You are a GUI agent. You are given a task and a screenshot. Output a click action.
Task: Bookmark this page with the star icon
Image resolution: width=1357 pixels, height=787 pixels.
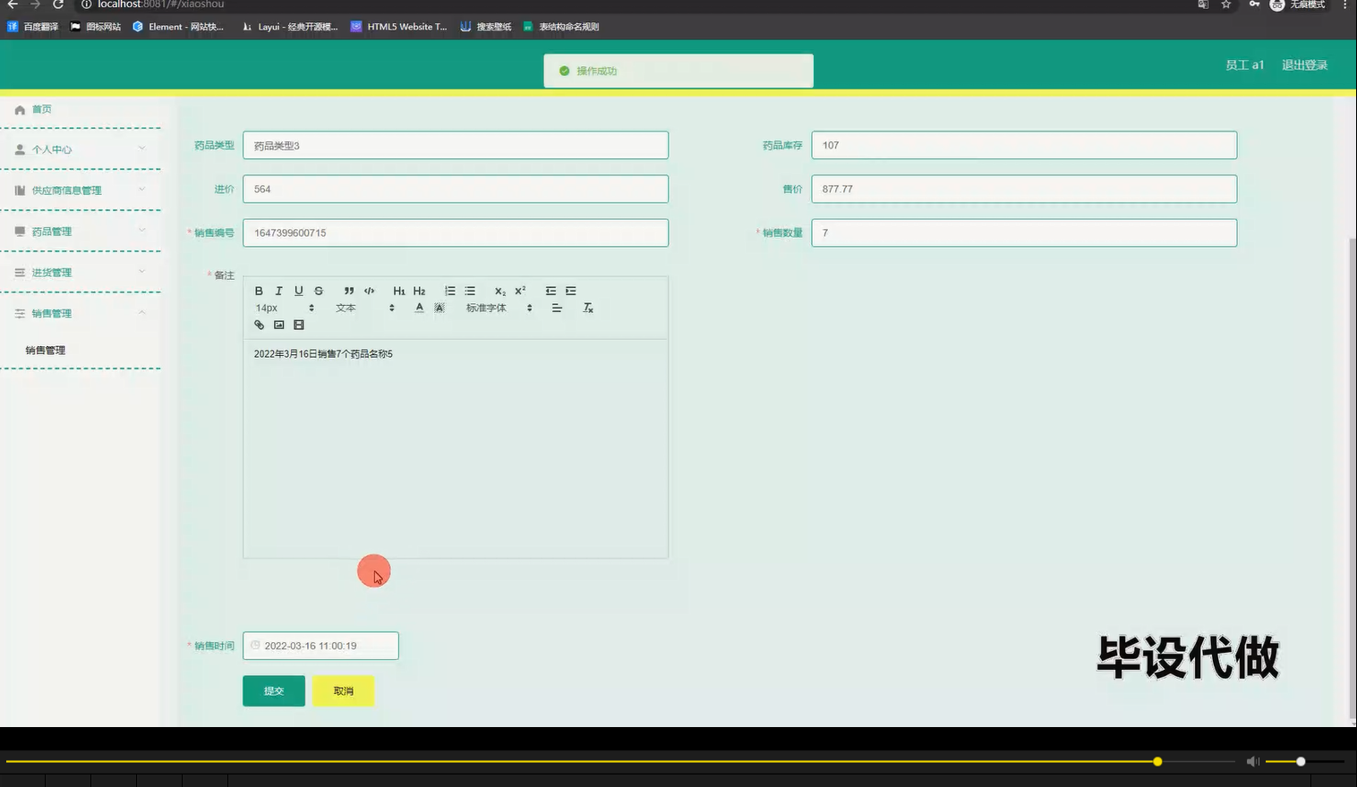pos(1226,4)
